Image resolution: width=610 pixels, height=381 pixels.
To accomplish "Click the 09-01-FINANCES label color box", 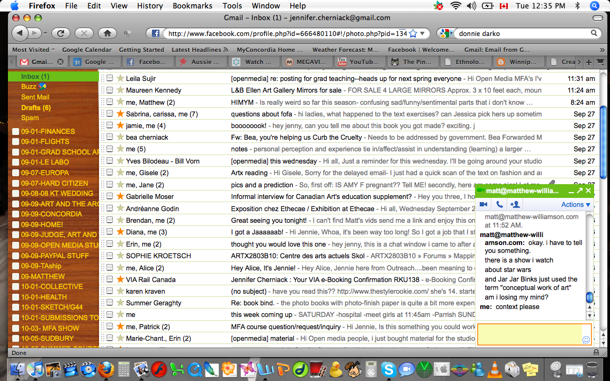I will pos(15,131).
